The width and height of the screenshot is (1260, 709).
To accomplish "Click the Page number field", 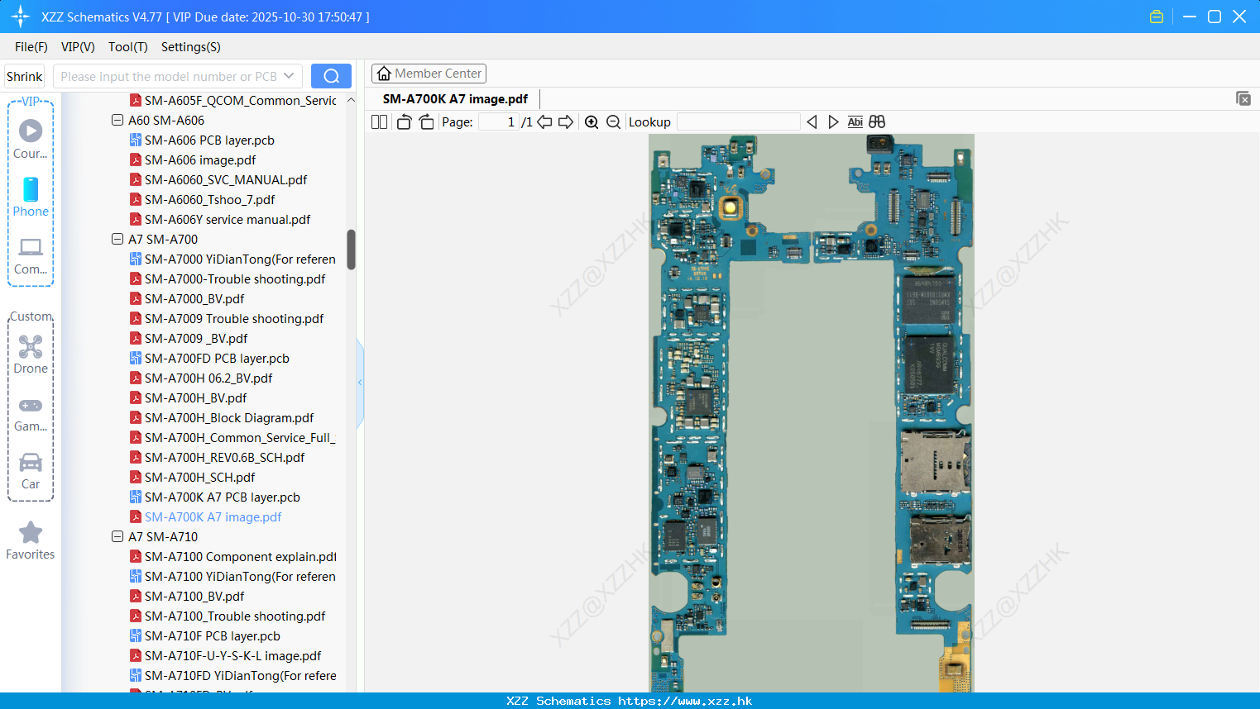I will pyautogui.click(x=498, y=122).
